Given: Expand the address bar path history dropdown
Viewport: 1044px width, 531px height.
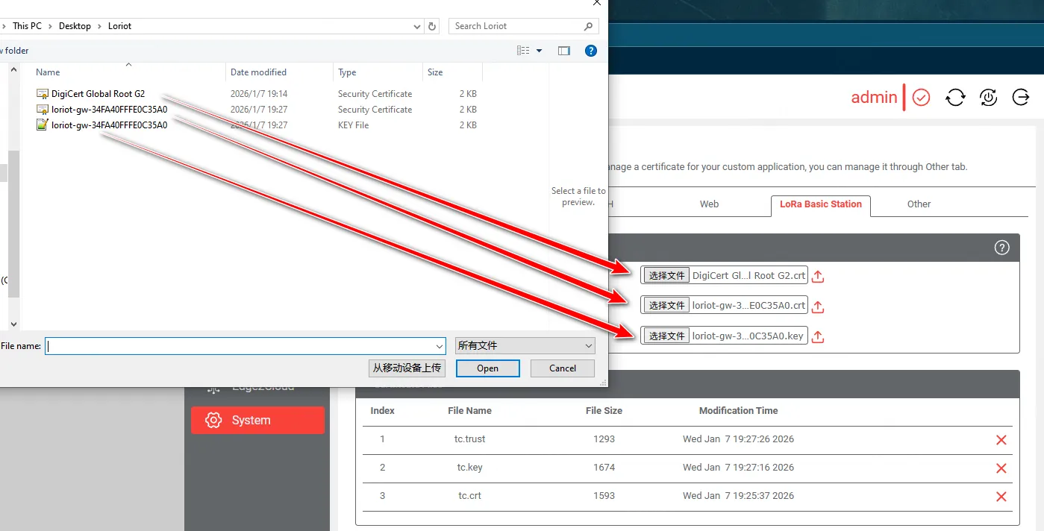Looking at the screenshot, I should pos(417,26).
